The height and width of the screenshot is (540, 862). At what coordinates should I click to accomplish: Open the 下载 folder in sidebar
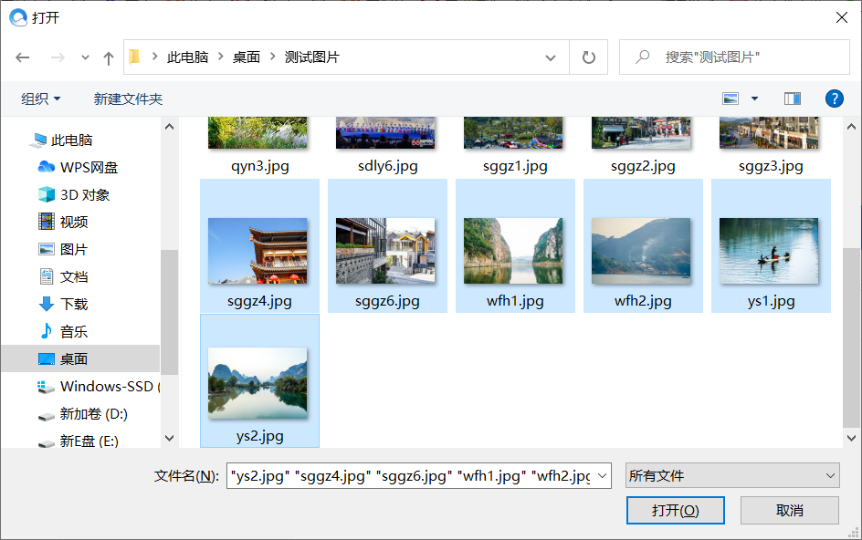74,305
